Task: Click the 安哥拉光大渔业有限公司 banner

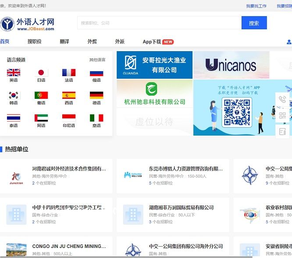Action: 155,65
